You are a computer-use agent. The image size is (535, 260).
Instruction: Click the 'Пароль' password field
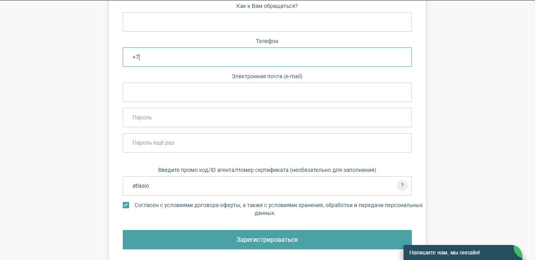[267, 118]
